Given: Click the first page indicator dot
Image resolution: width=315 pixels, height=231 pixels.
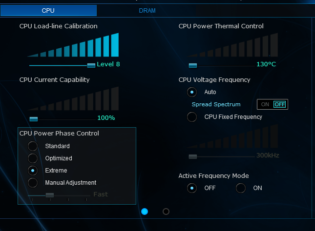Looking at the screenshot, I should (x=145, y=211).
